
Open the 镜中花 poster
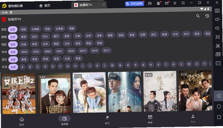coord(54,93)
